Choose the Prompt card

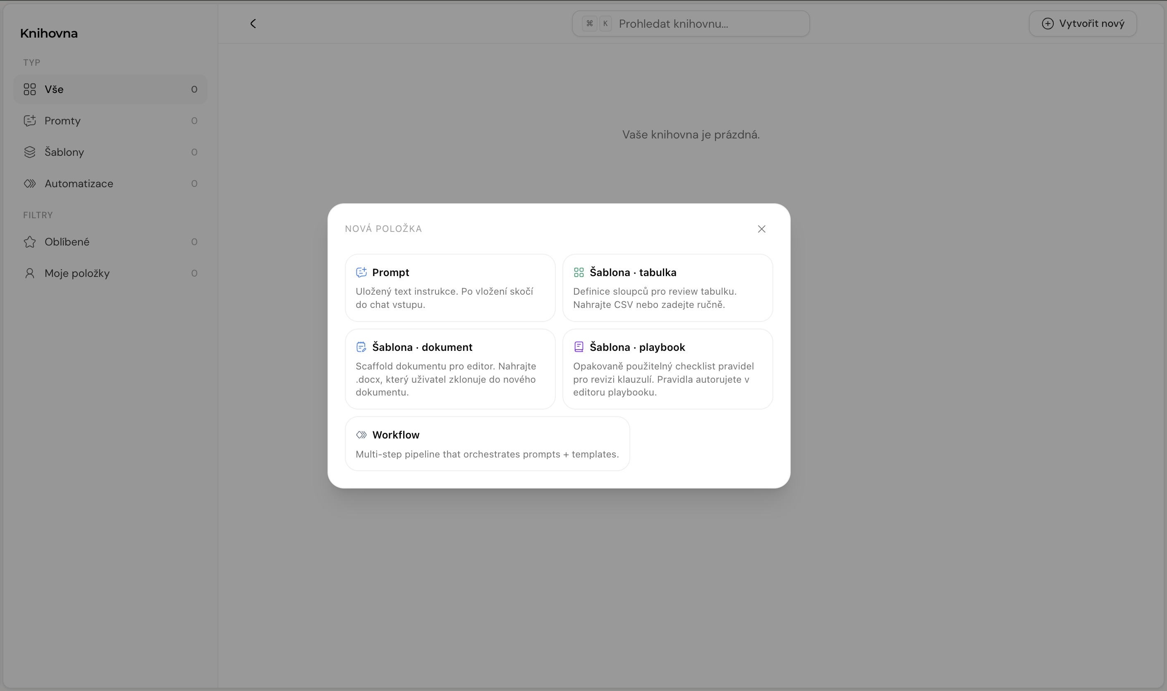[x=450, y=288]
